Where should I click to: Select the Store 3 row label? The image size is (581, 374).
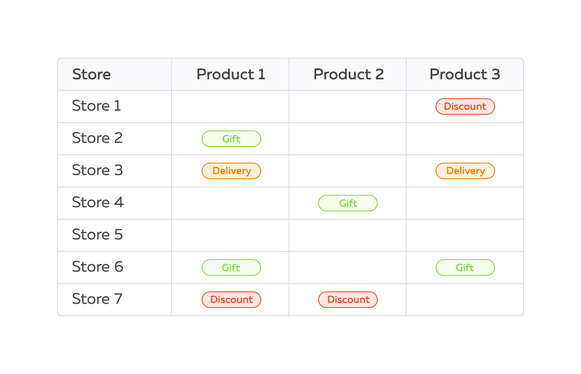[97, 170]
